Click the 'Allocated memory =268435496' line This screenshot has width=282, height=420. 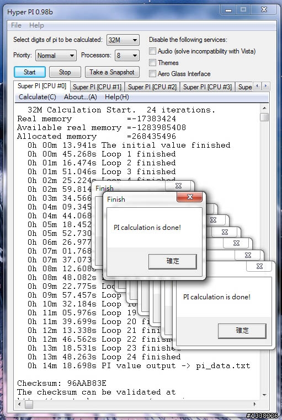[x=97, y=136]
